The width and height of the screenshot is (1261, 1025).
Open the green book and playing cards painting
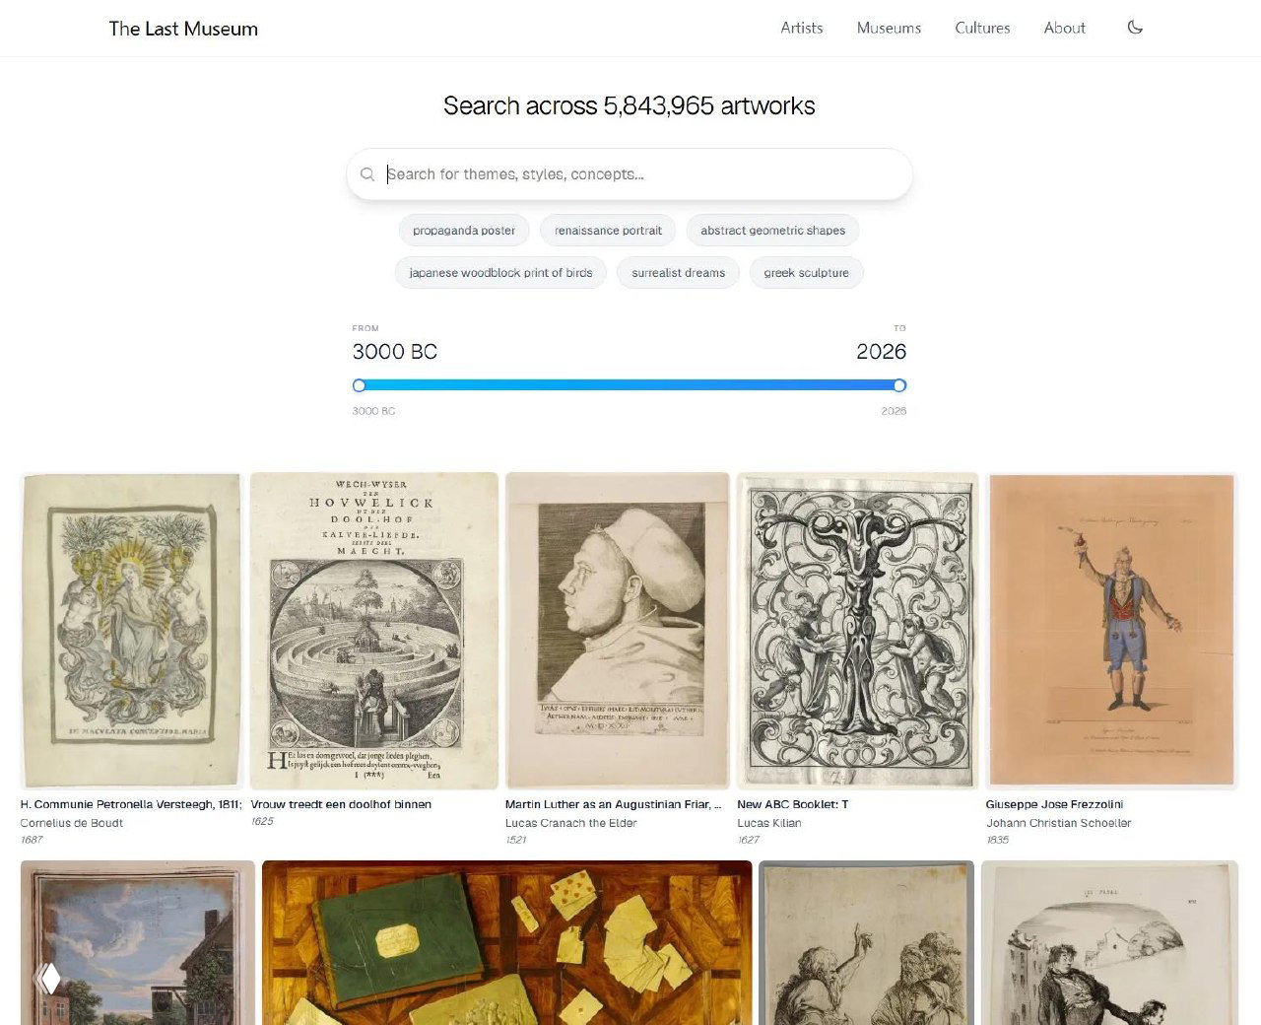click(507, 942)
